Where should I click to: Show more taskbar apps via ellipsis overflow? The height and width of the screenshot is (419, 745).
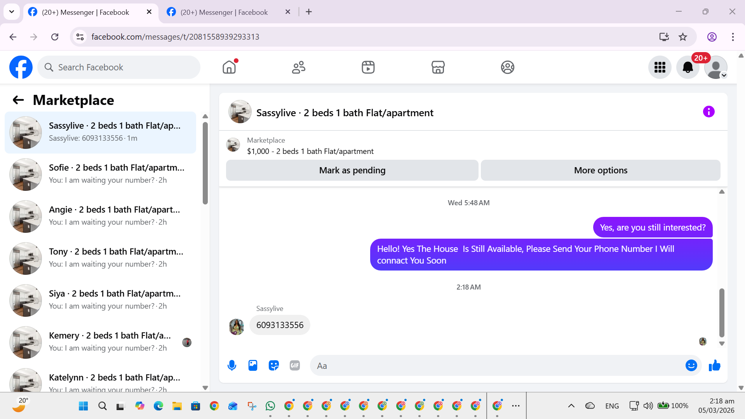pyautogui.click(x=516, y=406)
